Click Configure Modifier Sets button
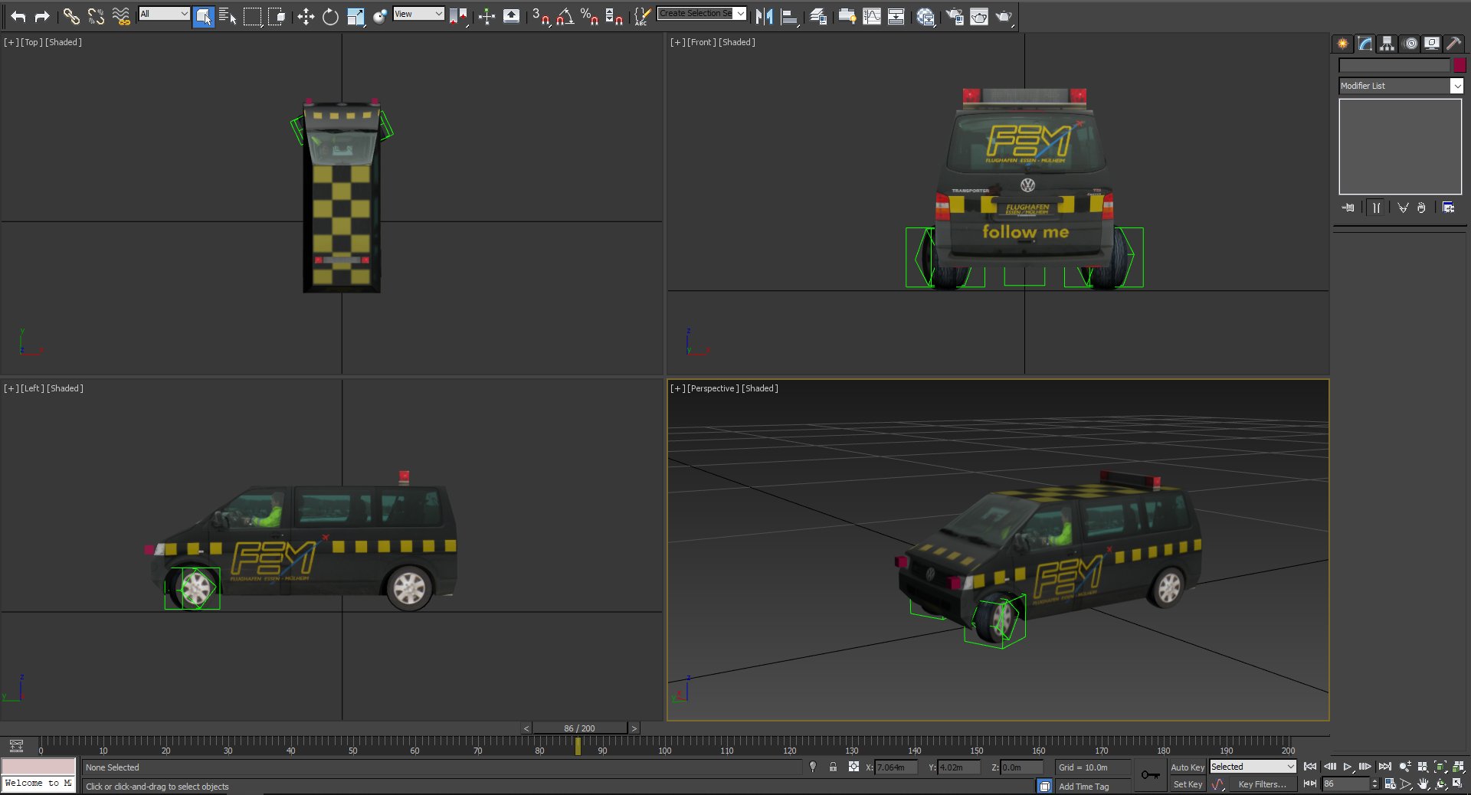Image resolution: width=1471 pixels, height=795 pixels. [1448, 208]
